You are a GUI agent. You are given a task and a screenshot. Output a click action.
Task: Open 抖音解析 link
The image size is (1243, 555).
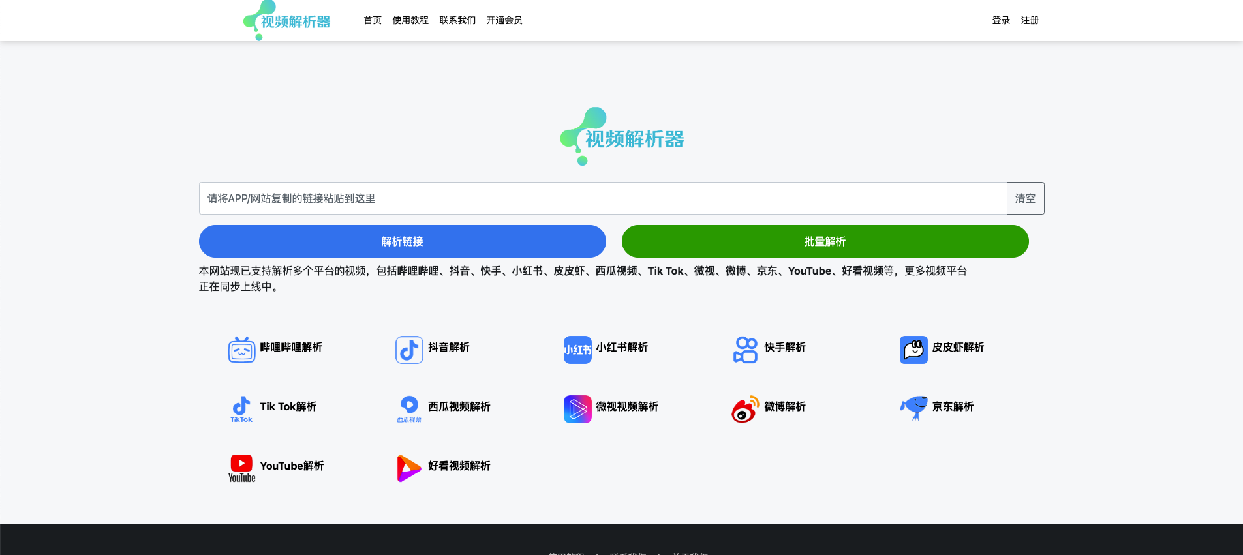click(449, 347)
